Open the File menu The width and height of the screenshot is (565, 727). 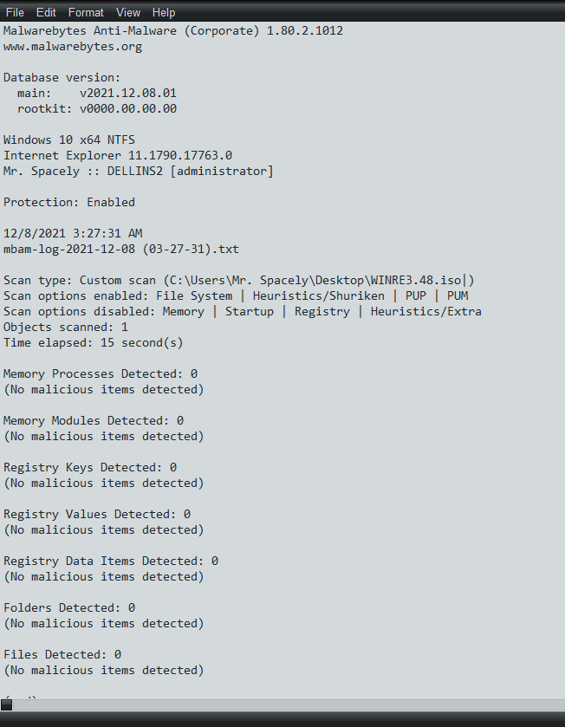tap(15, 12)
